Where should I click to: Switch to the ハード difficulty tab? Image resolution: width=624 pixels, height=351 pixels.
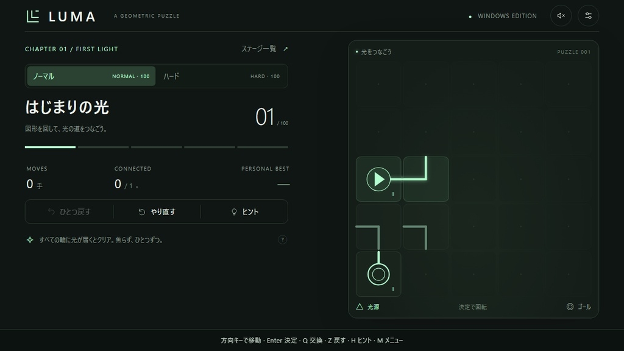click(222, 76)
